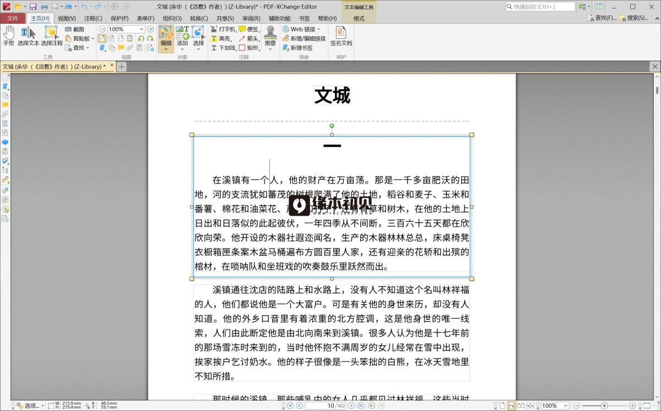Toggle single page layout in status bar
This screenshot has height=411, width=661.
point(502,405)
